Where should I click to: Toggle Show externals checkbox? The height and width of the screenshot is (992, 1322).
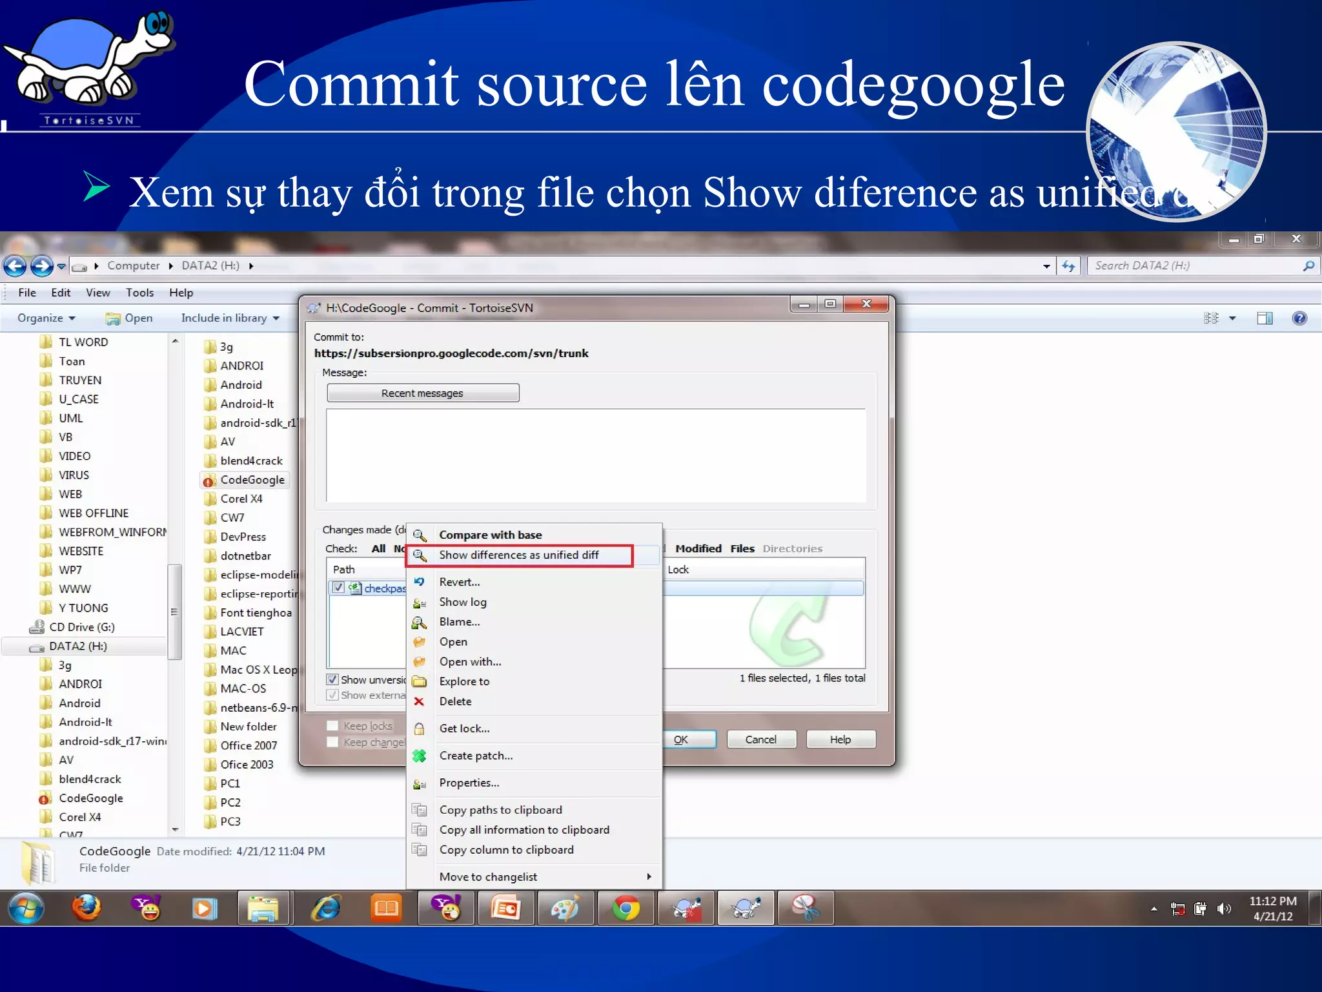point(332,695)
